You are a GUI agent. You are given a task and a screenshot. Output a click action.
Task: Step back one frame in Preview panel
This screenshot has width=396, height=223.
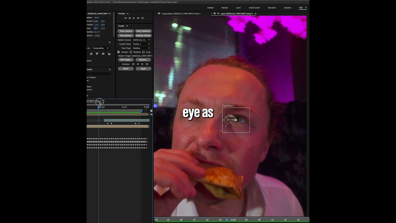(130, 18)
